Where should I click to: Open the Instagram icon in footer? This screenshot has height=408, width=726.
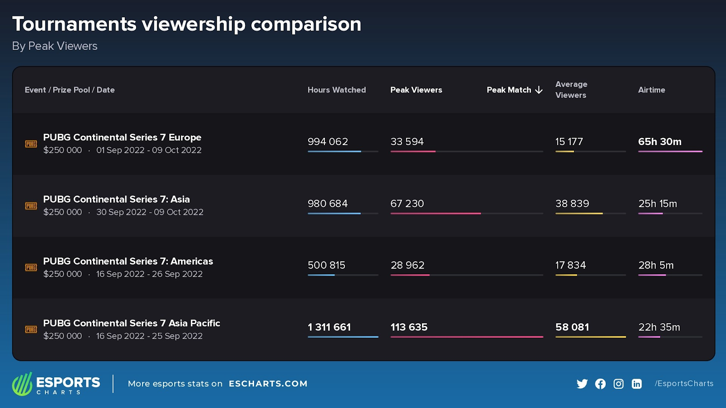(618, 384)
